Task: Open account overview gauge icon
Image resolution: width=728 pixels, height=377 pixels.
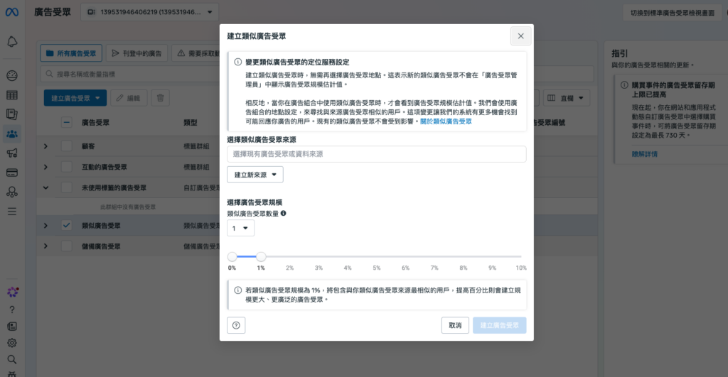Action: coord(12,75)
